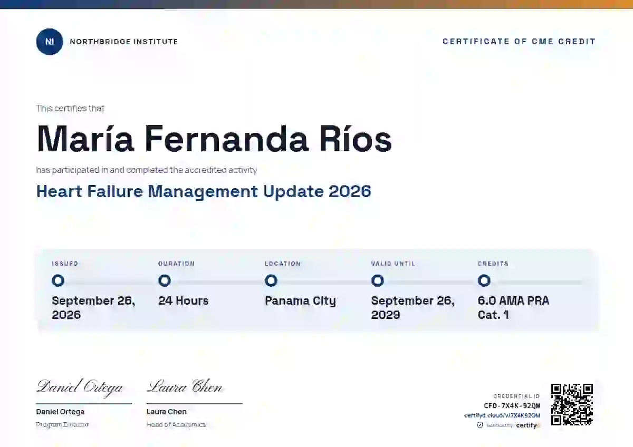
Task: Click the 'DURATION' label
Action: pos(176,264)
